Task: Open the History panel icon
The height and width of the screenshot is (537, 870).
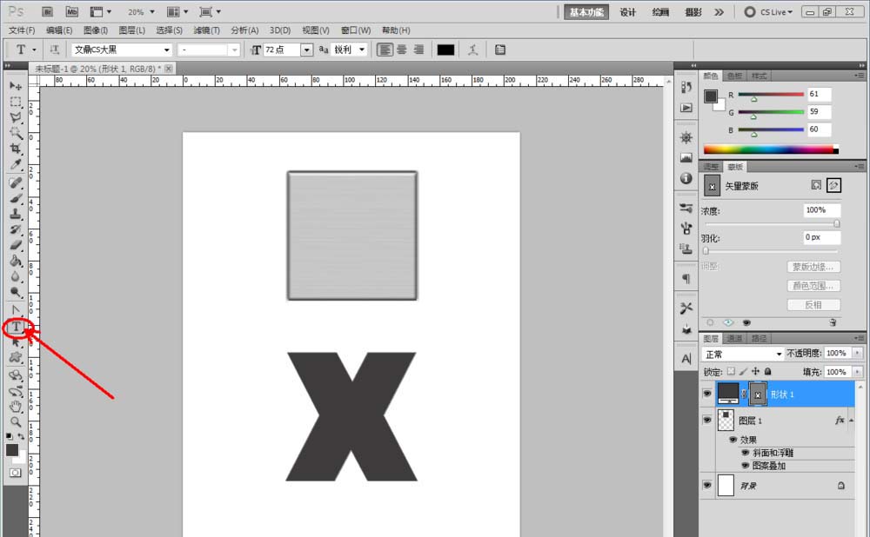Action: point(686,87)
